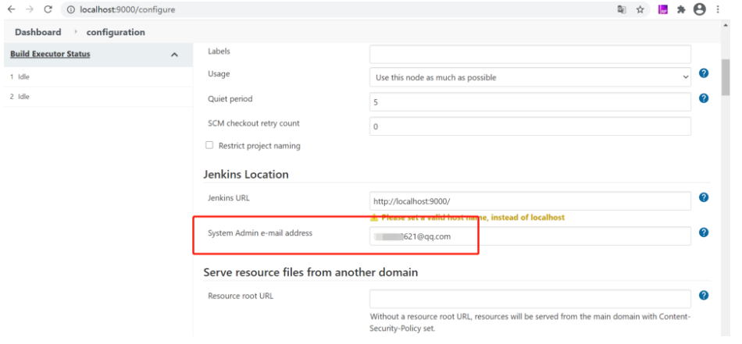
Task: Open help for the Usage setting
Action: (x=704, y=73)
